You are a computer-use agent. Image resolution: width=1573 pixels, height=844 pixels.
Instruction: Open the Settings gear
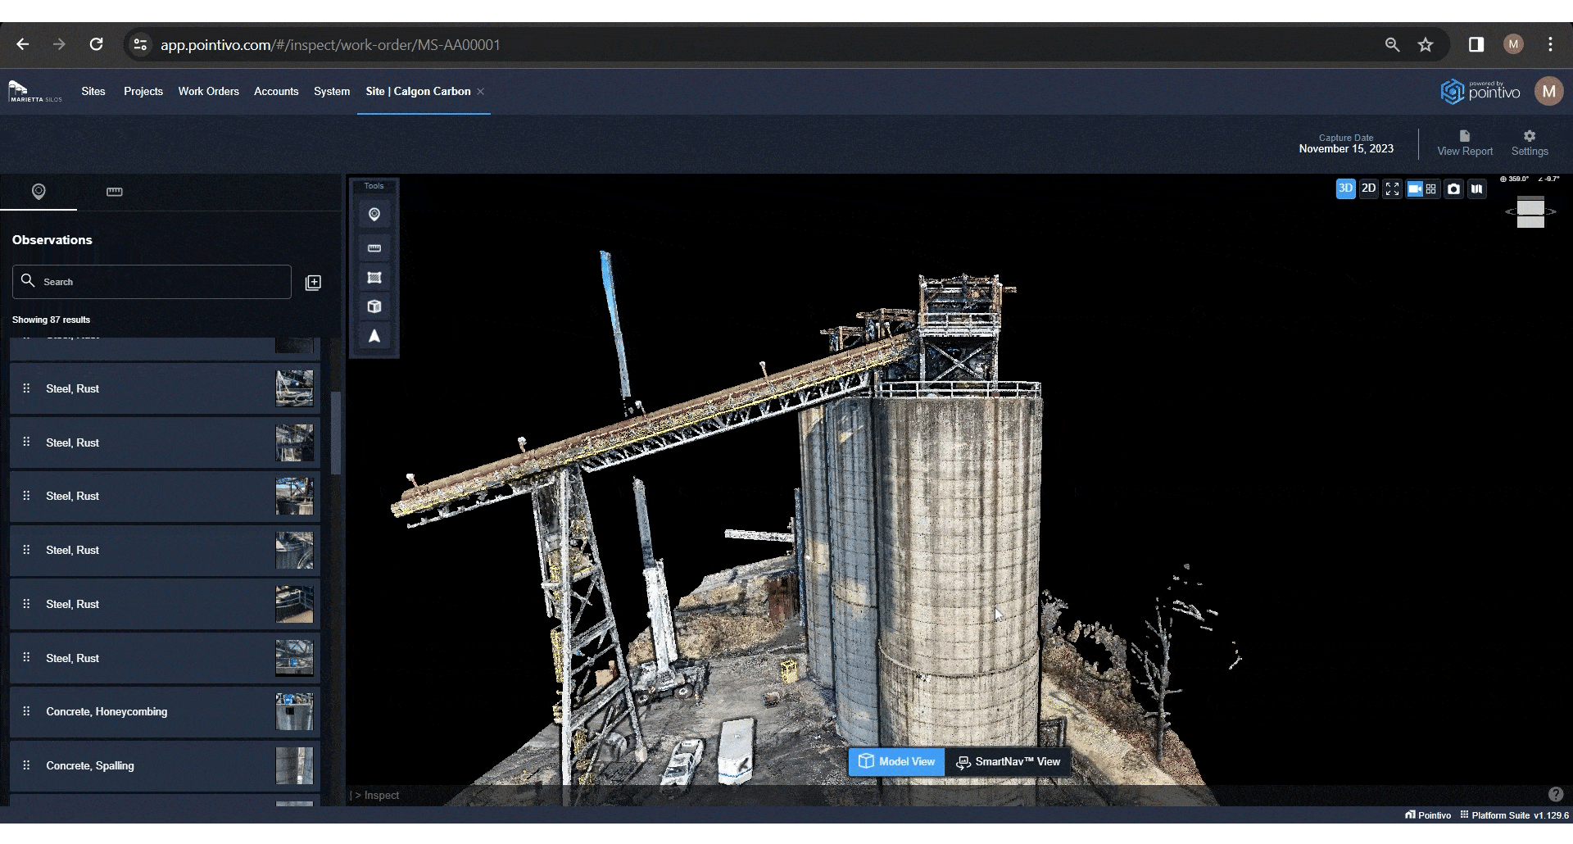(1530, 143)
